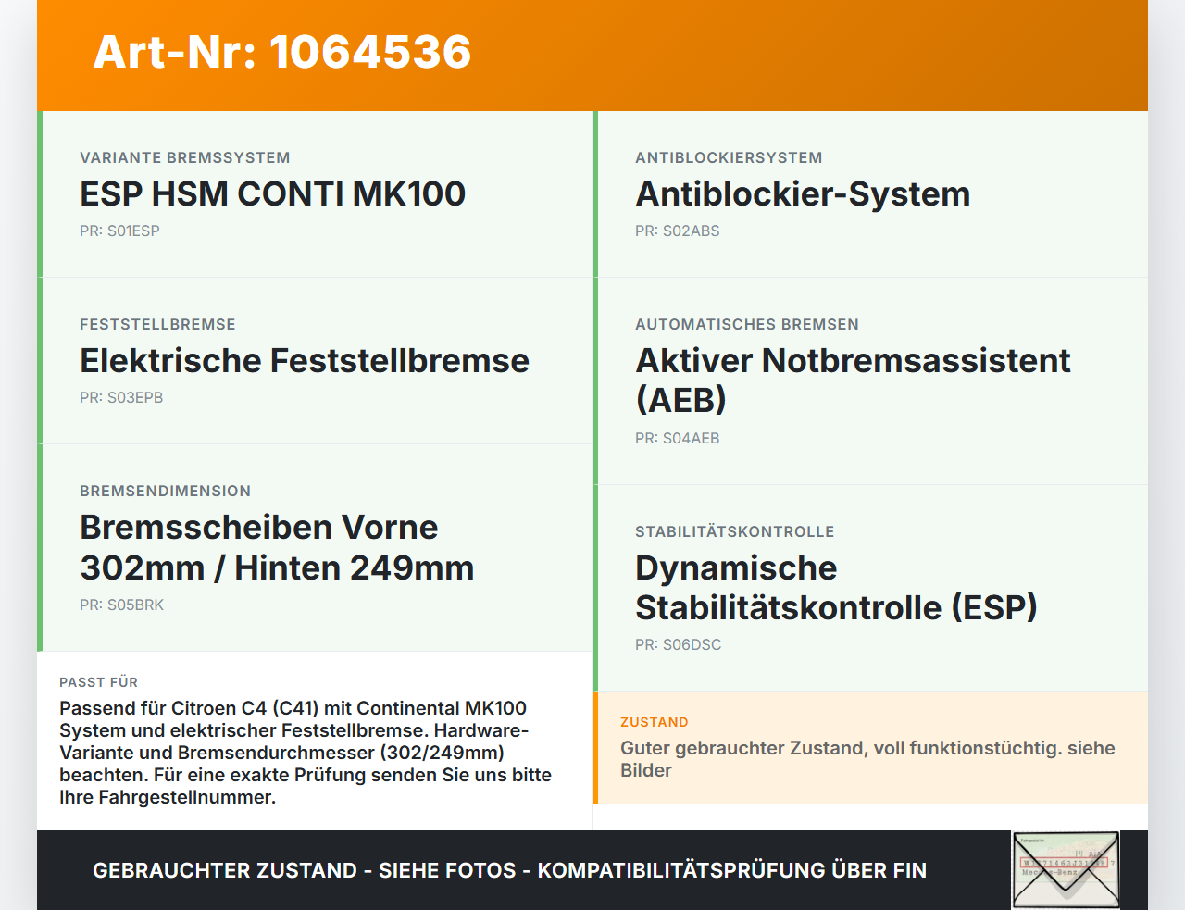The height and width of the screenshot is (910, 1185).
Task: Click the VARIANTE BREMSSYSTEM label
Action: click(x=185, y=157)
